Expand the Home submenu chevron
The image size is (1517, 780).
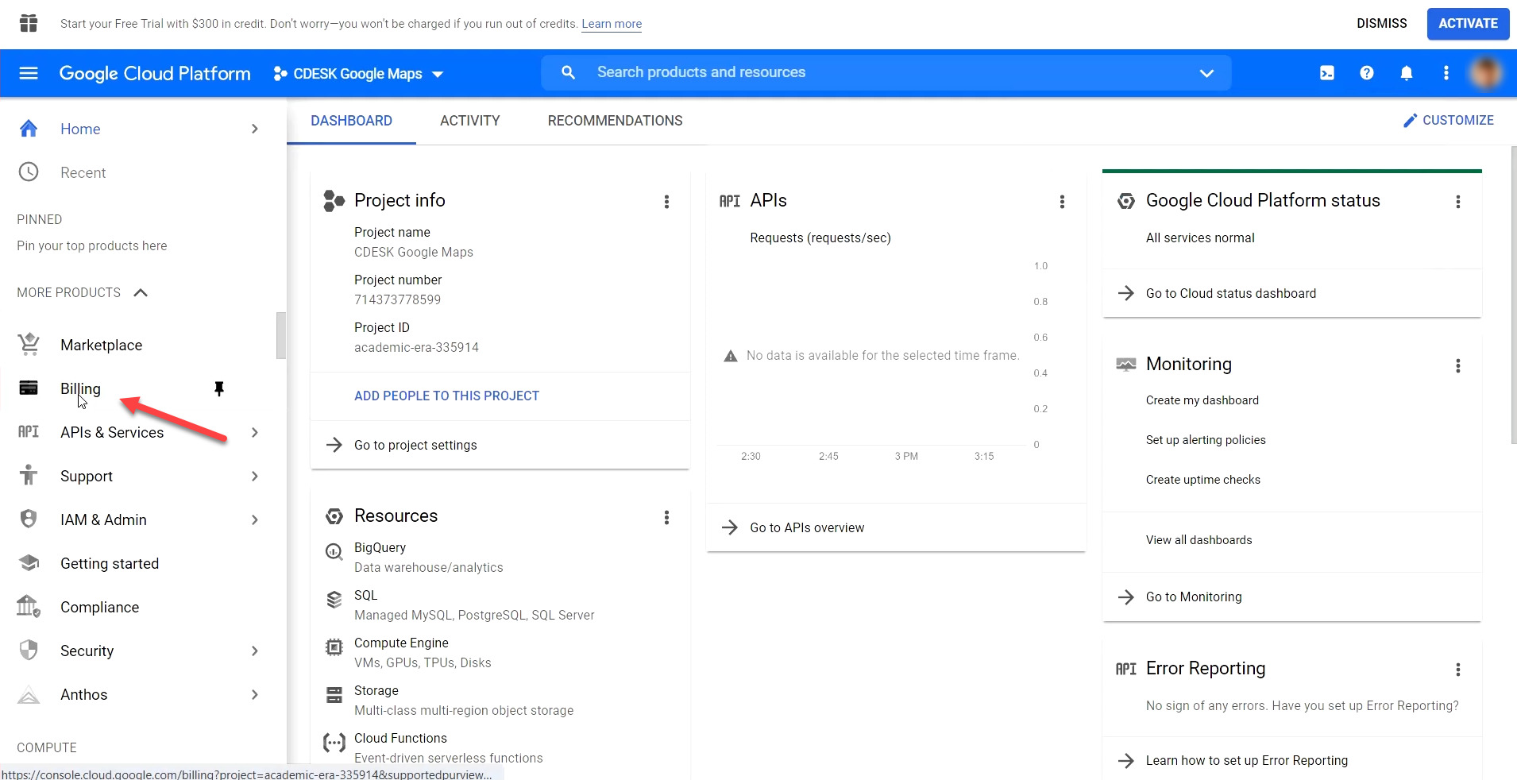pos(255,129)
